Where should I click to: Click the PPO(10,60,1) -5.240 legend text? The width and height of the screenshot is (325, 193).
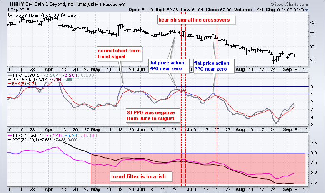(55, 135)
